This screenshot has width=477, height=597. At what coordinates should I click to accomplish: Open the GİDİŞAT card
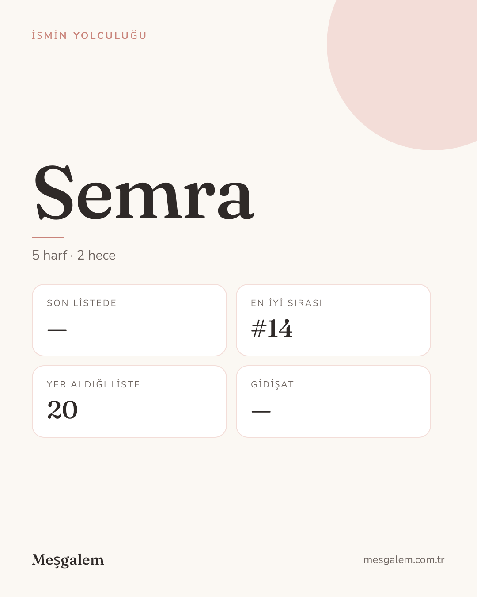pyautogui.click(x=333, y=402)
